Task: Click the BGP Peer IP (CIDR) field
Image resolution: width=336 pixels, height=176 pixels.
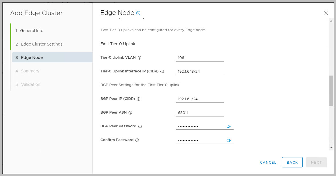Action: click(x=200, y=99)
